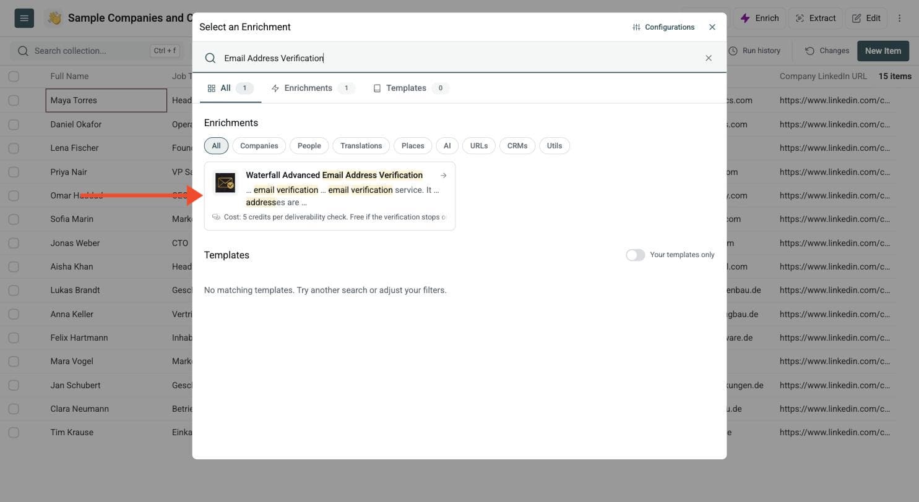This screenshot has width=919, height=502.
Task: Close the Select an Enrichment dialog
Action: tap(712, 27)
